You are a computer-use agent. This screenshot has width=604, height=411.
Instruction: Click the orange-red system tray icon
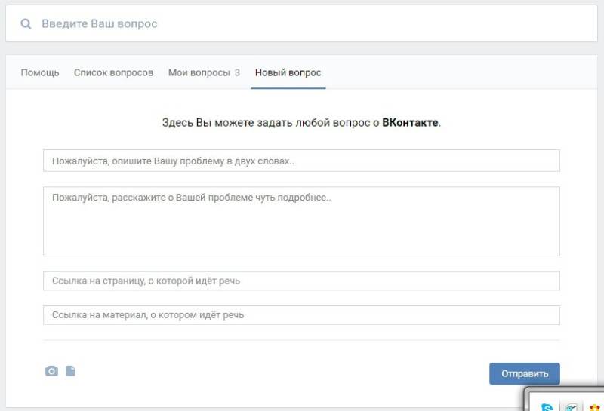pos(596,407)
